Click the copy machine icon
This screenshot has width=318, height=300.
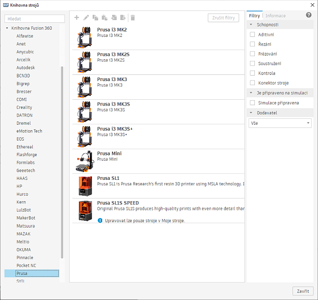tap(95, 18)
